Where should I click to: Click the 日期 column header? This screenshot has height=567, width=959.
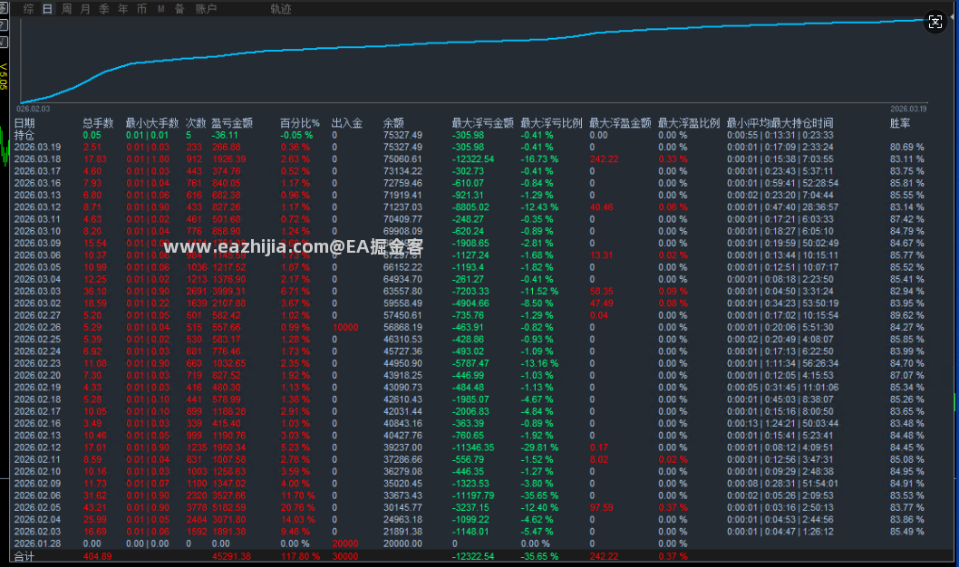tap(24, 123)
